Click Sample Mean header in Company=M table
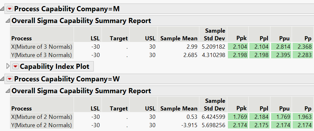The image size is (314, 131). click(179, 38)
